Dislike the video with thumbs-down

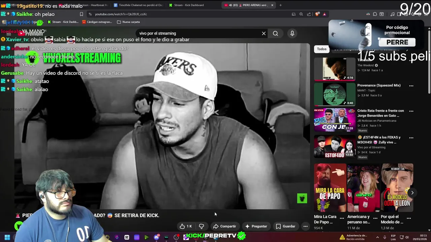[202, 226]
